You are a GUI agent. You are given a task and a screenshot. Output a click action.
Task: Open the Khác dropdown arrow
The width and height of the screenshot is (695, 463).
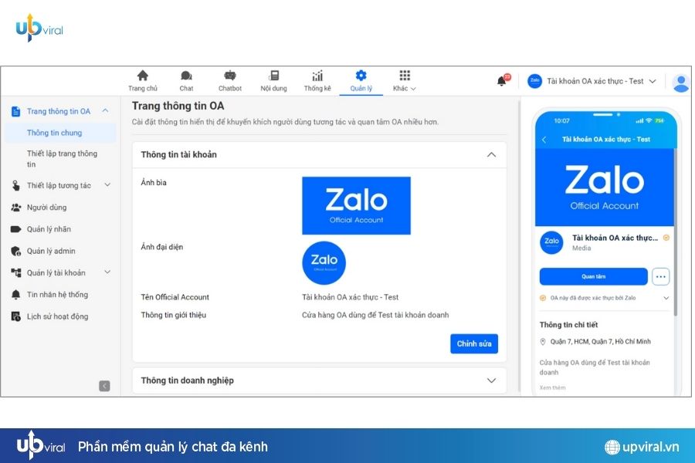pos(414,89)
